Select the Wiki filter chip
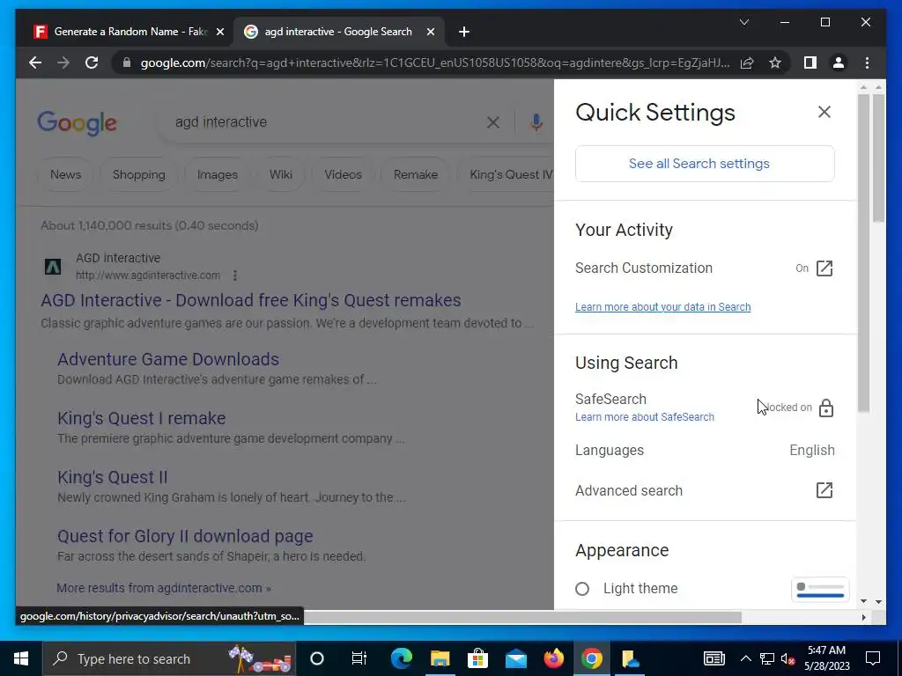This screenshot has height=676, width=902. point(281,175)
